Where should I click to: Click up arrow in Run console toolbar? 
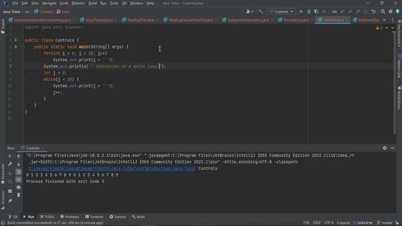pyautogui.click(x=18, y=156)
